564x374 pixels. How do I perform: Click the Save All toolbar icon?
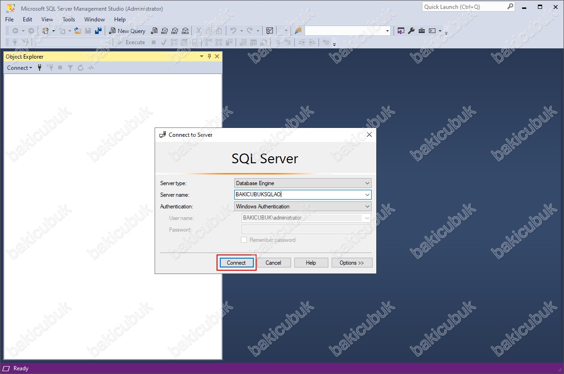pyautogui.click(x=98, y=31)
